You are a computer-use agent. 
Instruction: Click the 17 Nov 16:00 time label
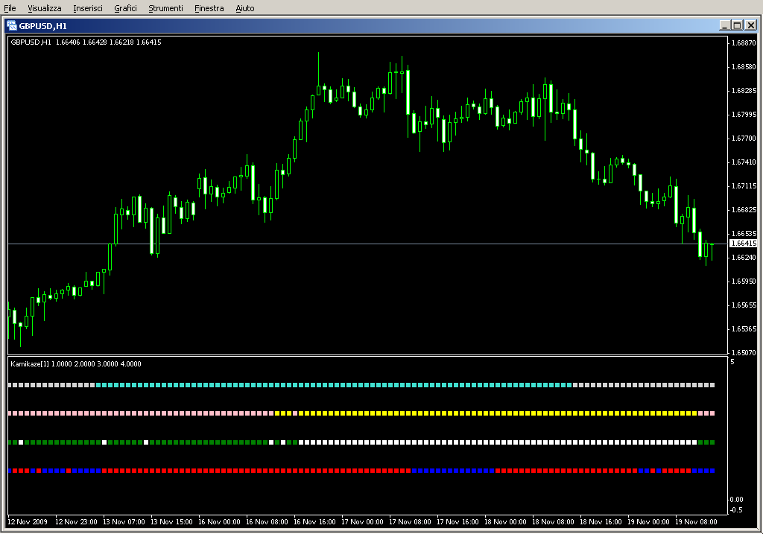click(458, 522)
